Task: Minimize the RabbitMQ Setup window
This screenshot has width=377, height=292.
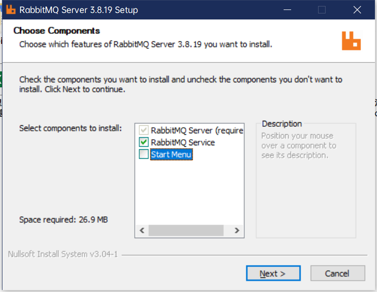Action: click(287, 10)
